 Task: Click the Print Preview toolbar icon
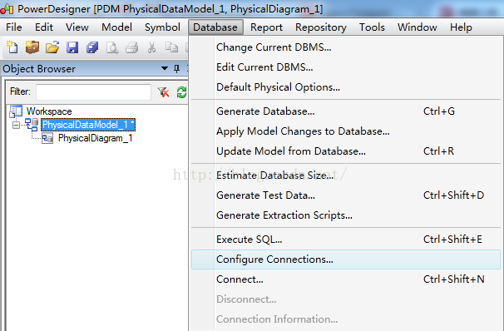coord(112,47)
